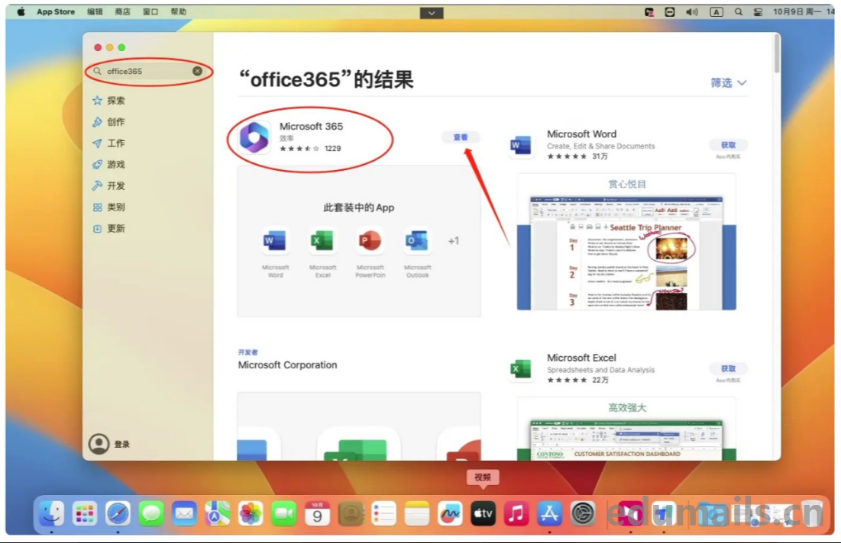Expand the top center chevron dropdown
This screenshot has height=543, width=841.
[x=432, y=13]
